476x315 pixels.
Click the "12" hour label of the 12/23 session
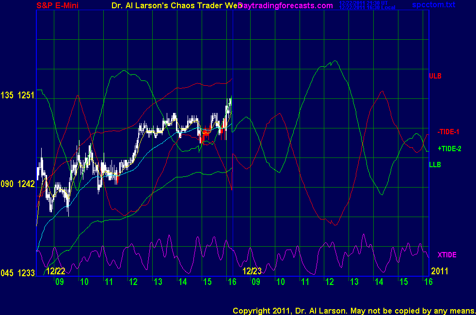click(x=330, y=282)
